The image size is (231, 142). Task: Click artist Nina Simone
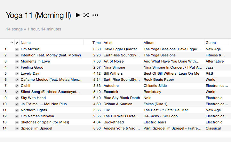(114, 67)
